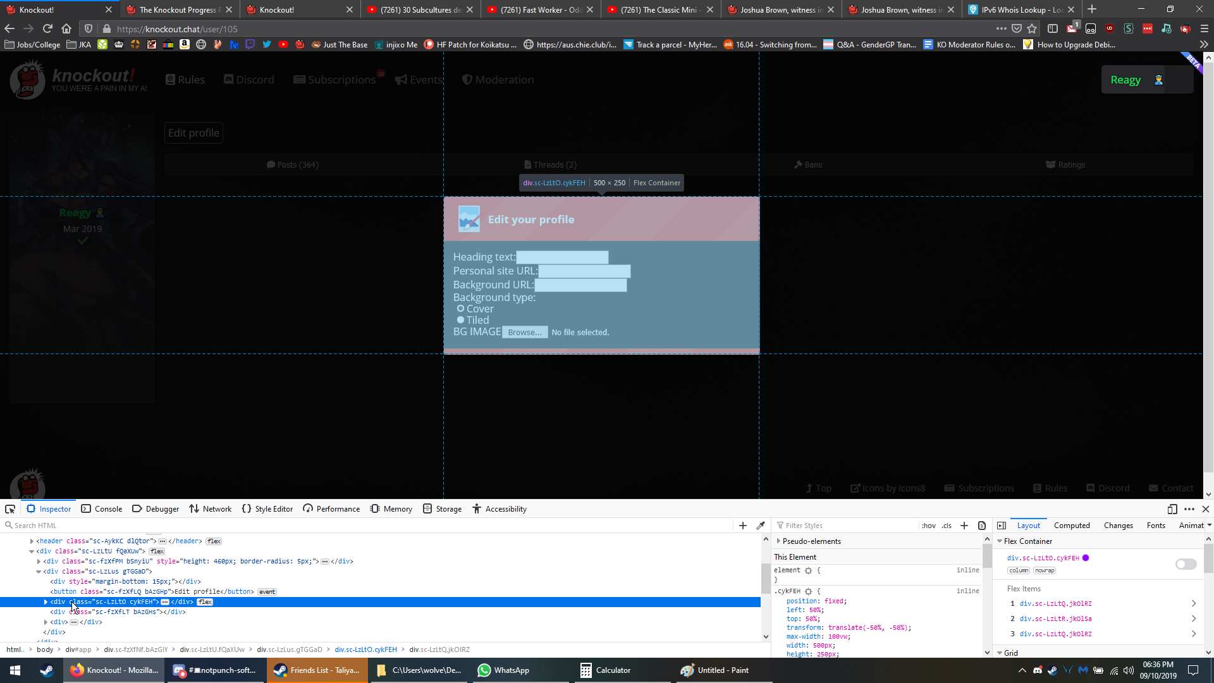Open the Rules page link
The width and height of the screenshot is (1214, 683).
185,80
